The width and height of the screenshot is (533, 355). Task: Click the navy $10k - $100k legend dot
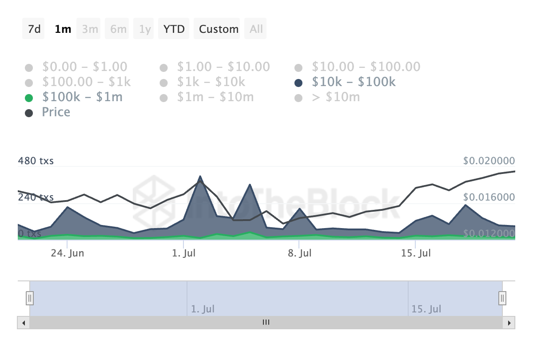[x=298, y=83]
